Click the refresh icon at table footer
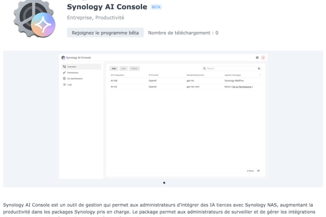 pyautogui.click(x=258, y=171)
